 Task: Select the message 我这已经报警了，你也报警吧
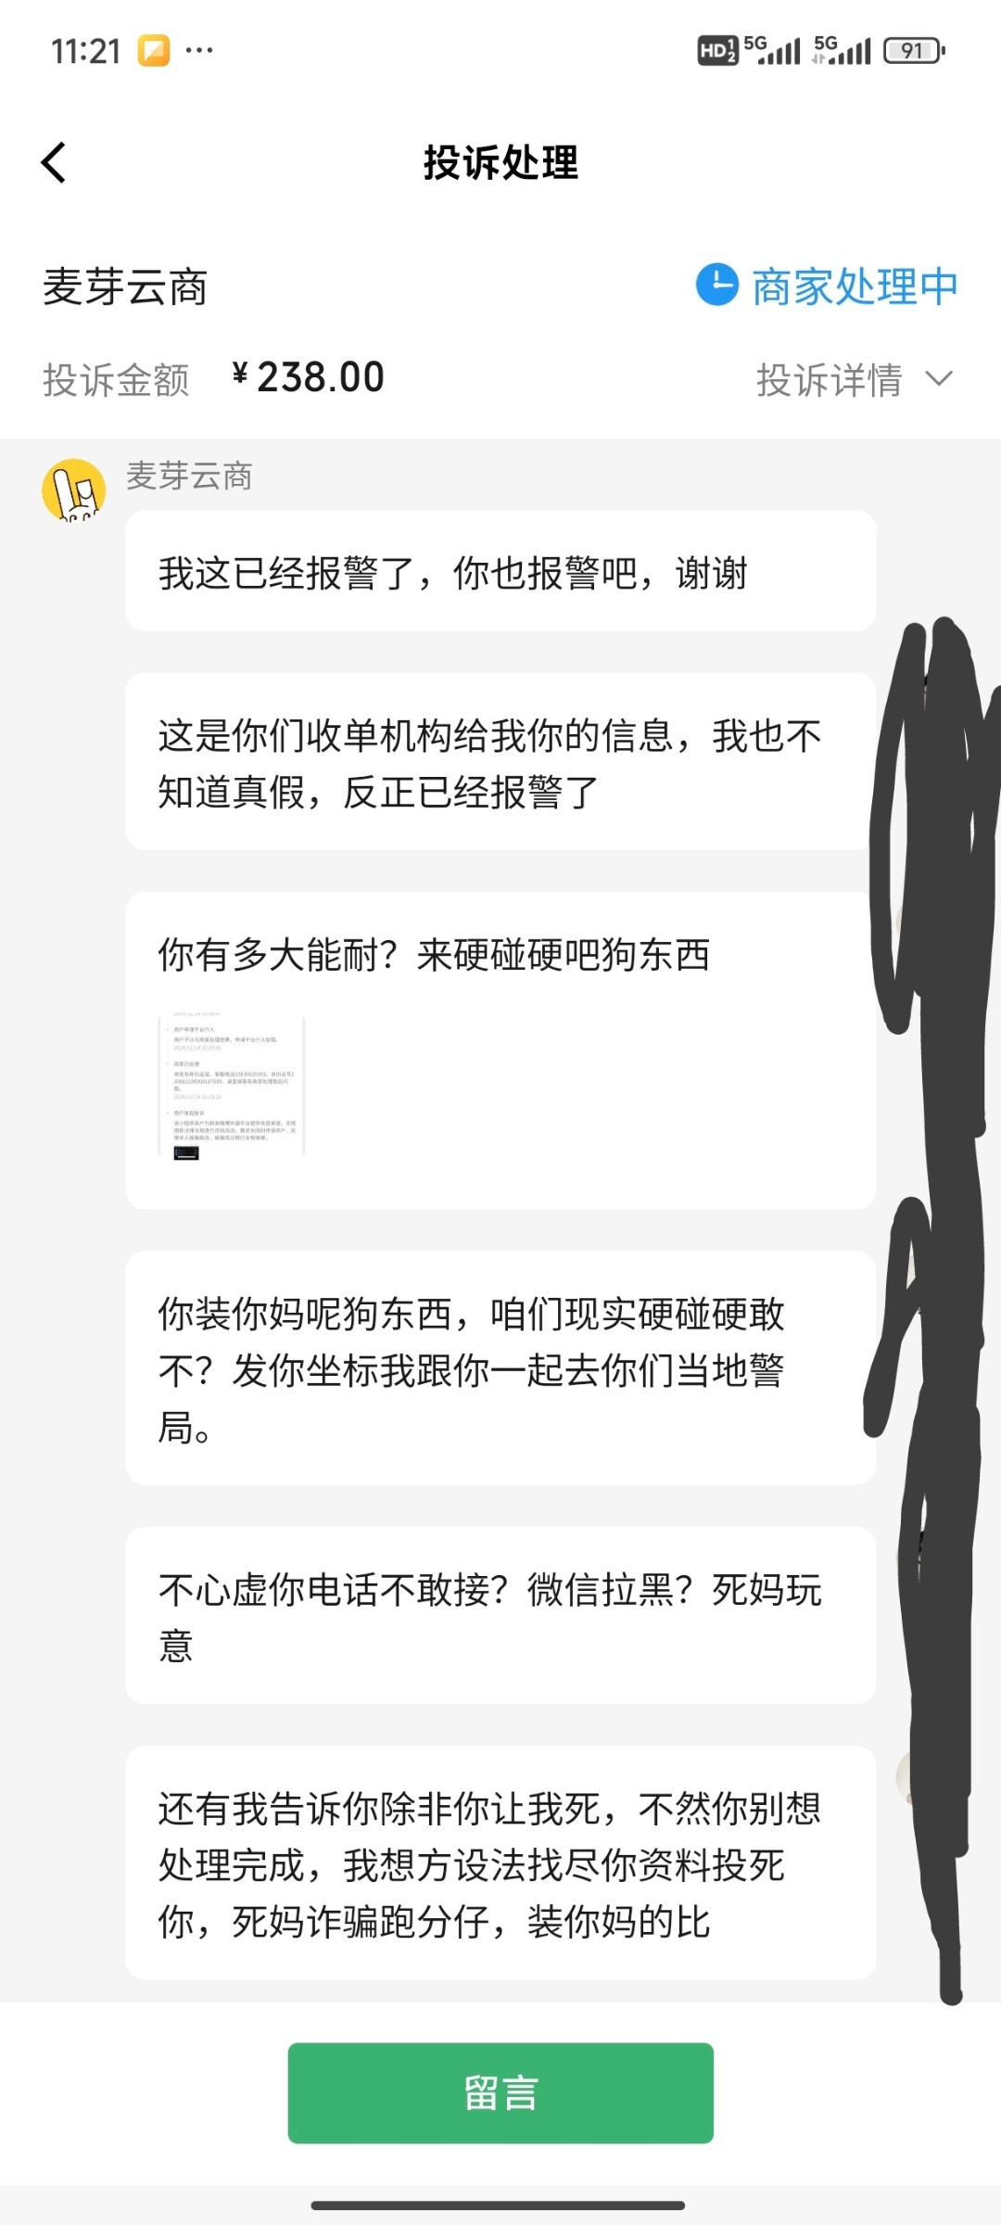coord(500,571)
